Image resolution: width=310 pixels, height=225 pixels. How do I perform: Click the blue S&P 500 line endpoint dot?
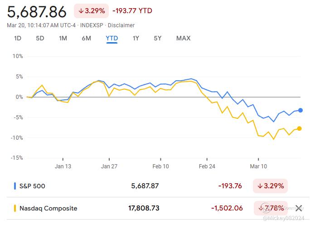coord(300,110)
